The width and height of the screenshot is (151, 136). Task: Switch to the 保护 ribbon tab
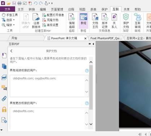pos(104,9)
